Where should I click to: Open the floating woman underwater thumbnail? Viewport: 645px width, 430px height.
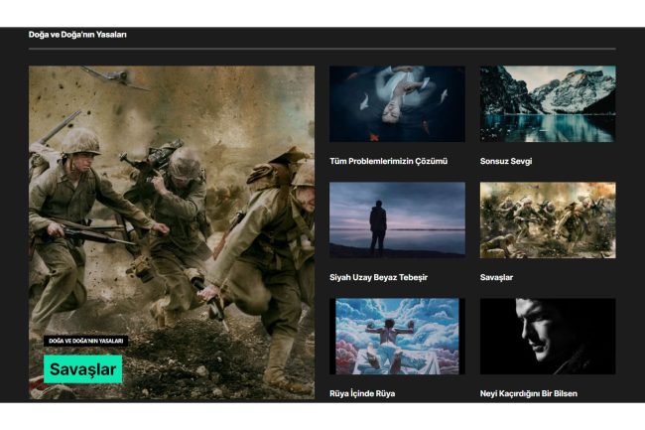(397, 104)
